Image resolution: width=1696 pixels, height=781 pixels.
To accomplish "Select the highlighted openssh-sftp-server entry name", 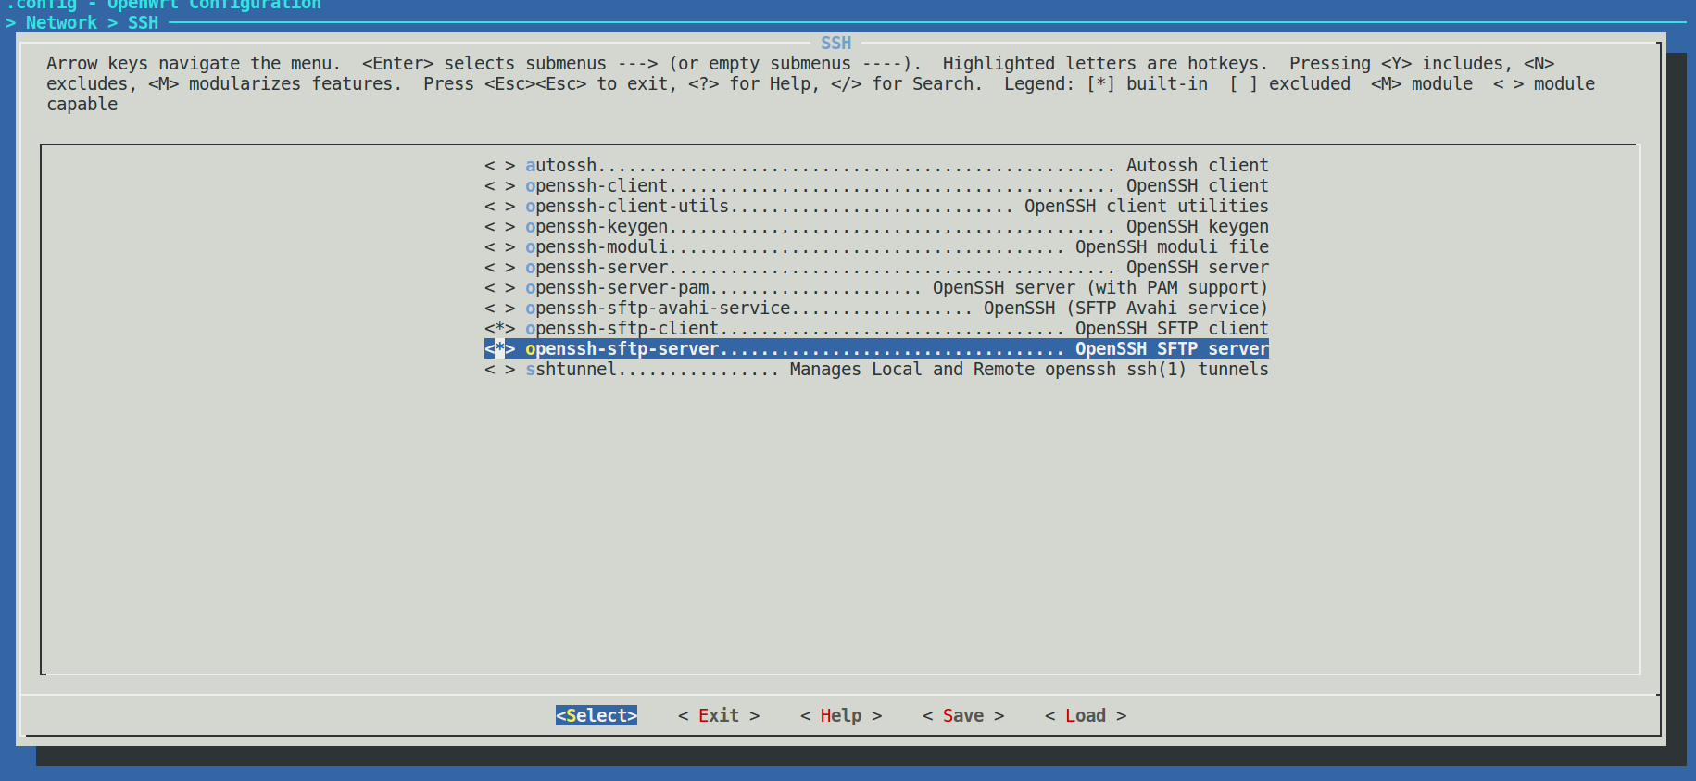I will click(622, 349).
